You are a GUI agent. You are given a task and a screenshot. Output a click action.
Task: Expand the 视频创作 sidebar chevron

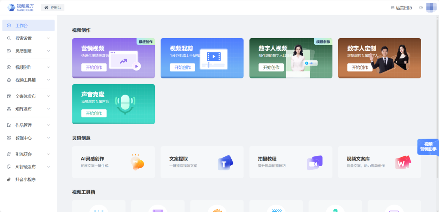pos(48,67)
